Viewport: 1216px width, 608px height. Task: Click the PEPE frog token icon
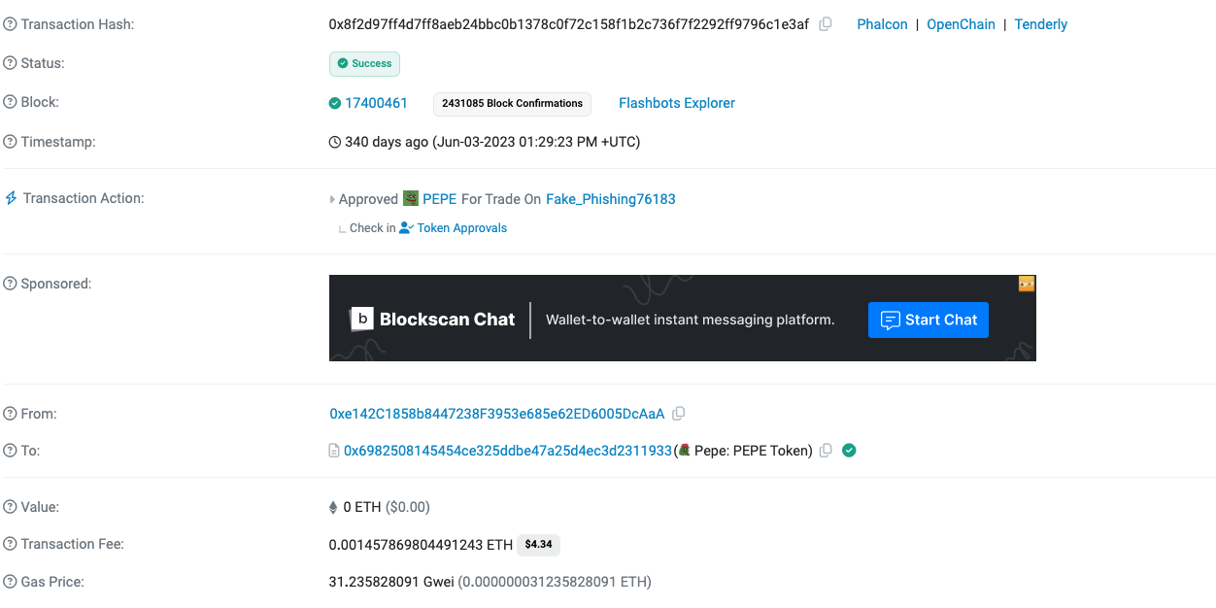click(411, 198)
